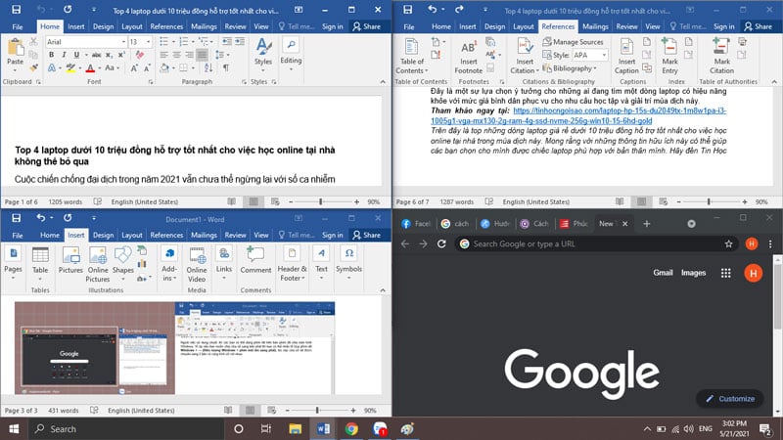Open the Google apps grid icon
The width and height of the screenshot is (783, 440).
(725, 273)
